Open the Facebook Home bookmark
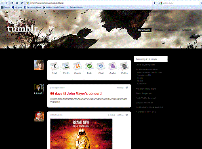The height and width of the screenshot is (149, 202). 33,7
